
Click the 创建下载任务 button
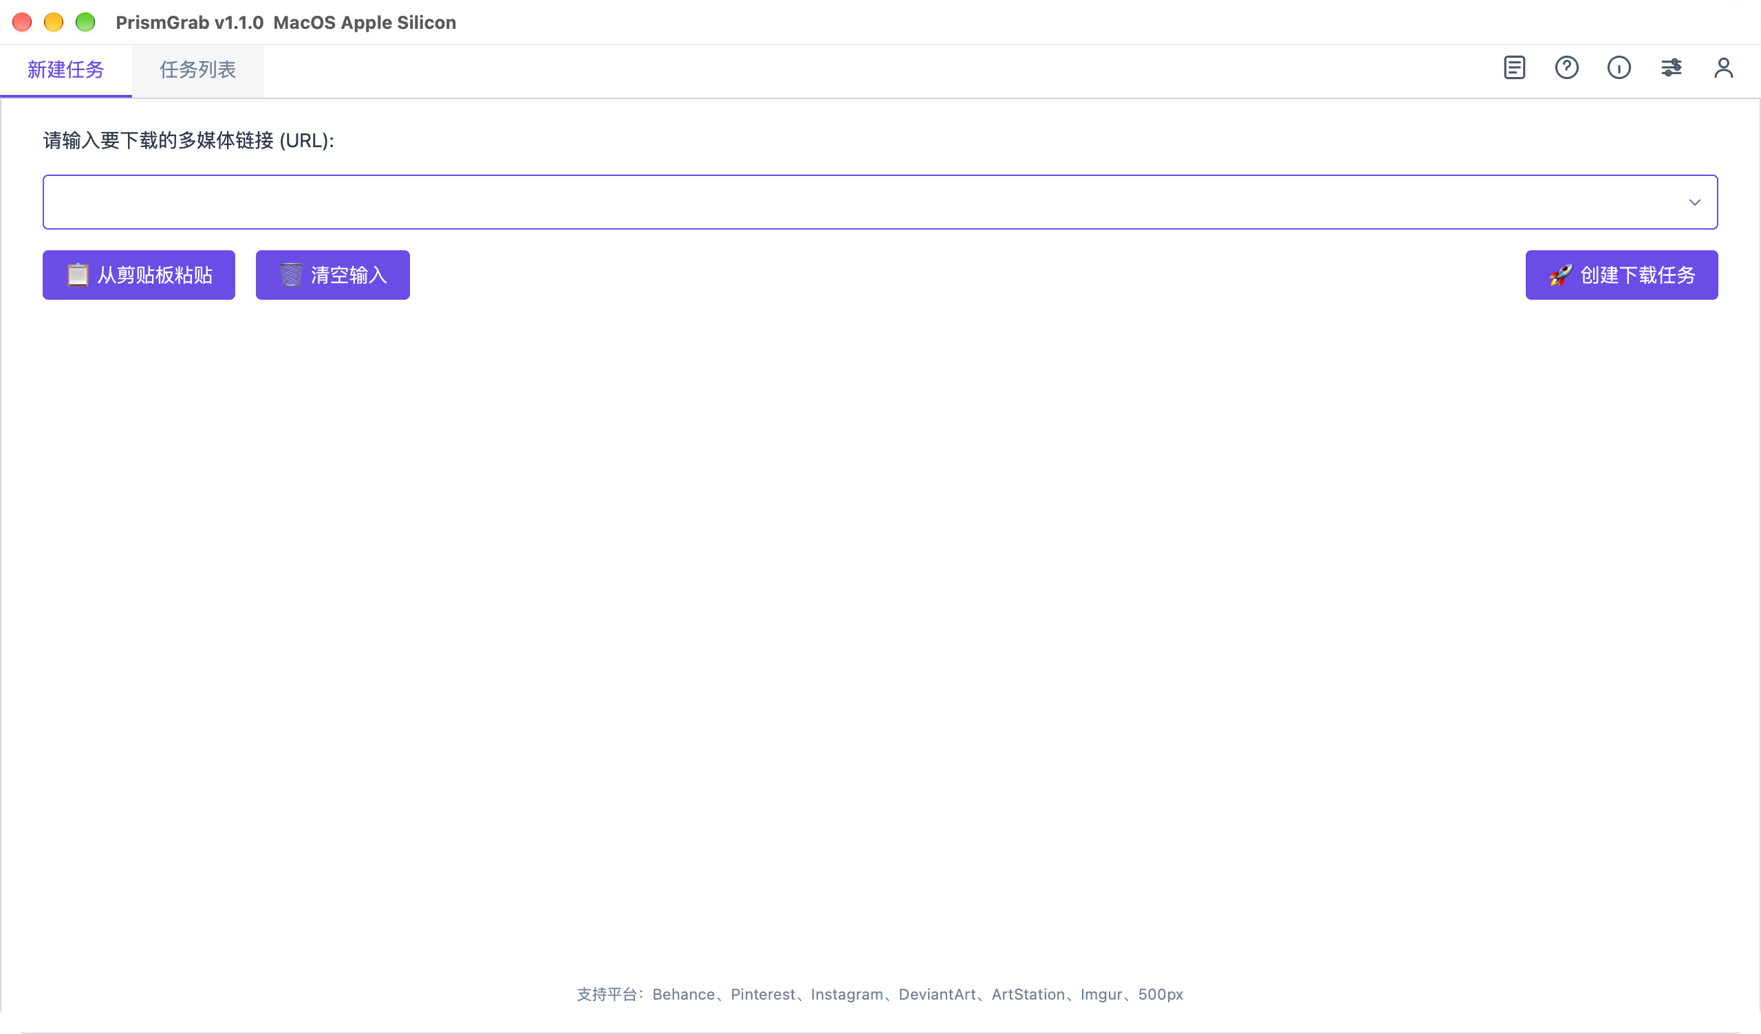tap(1622, 275)
